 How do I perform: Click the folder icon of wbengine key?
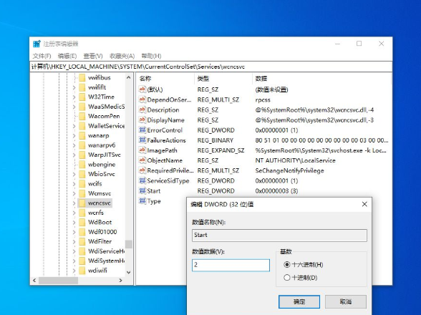82,165
